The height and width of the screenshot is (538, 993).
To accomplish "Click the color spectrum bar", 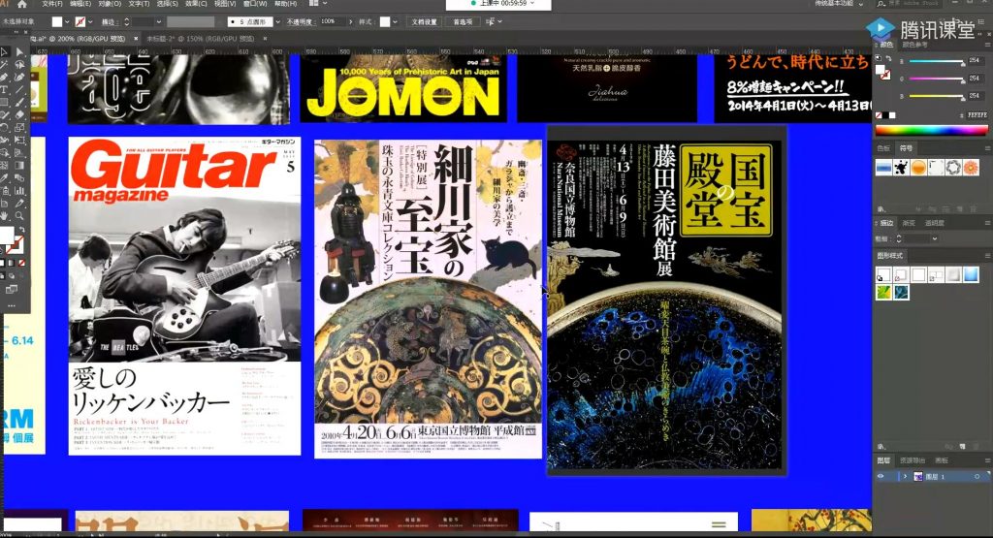I will (x=931, y=131).
